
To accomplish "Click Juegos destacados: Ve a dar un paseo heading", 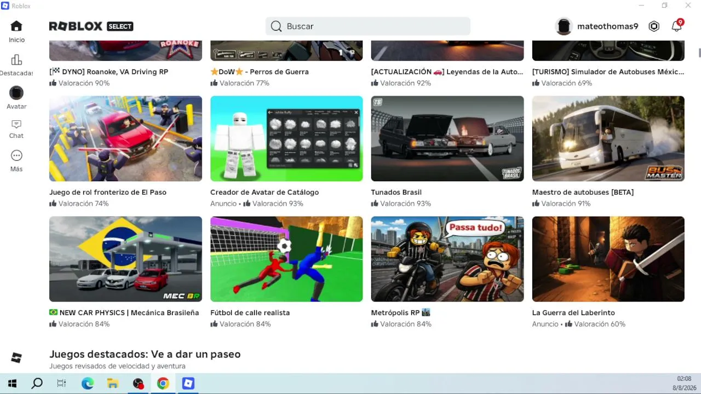I will point(145,354).
